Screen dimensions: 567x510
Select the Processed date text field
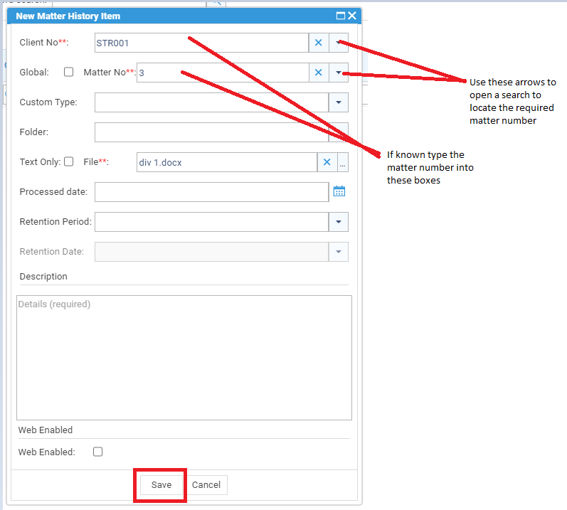211,192
